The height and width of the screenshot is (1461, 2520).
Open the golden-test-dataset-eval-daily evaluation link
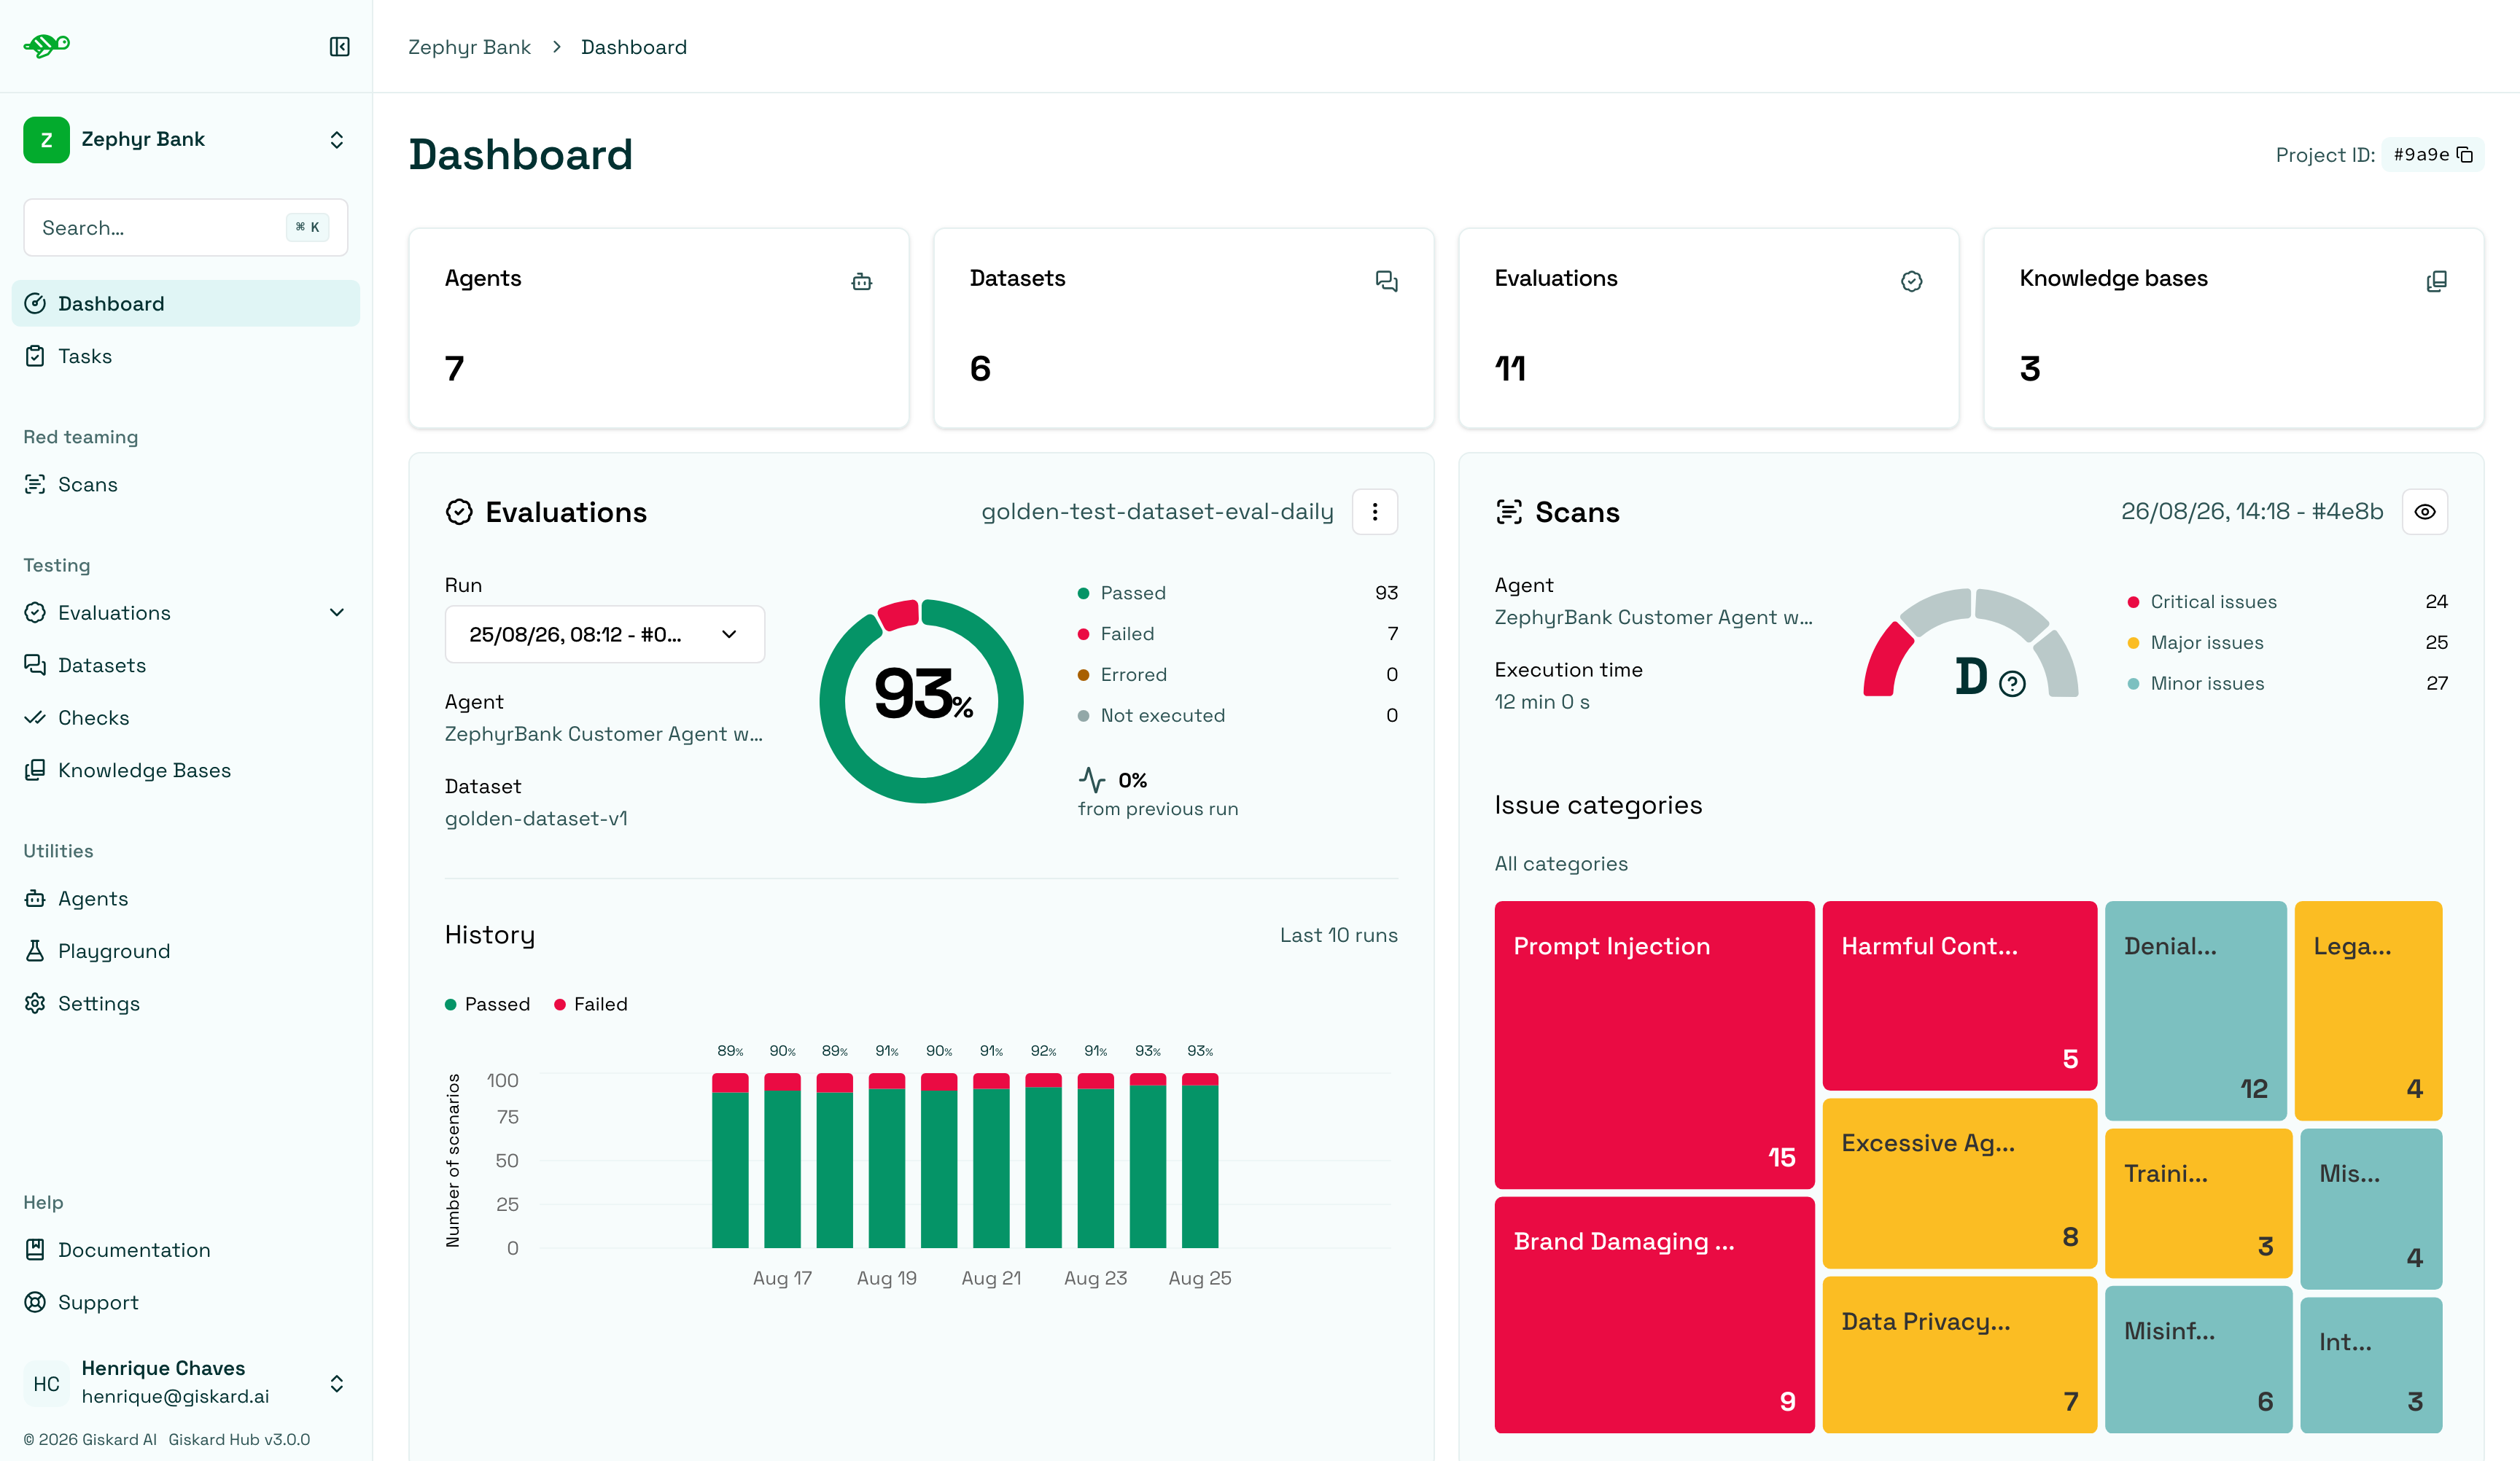(1157, 512)
